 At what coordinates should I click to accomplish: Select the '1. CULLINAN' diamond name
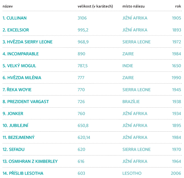tap(15, 18)
